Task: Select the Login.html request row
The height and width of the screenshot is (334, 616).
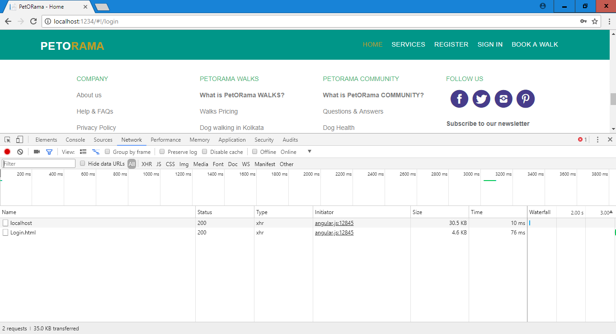Action: tap(308, 233)
